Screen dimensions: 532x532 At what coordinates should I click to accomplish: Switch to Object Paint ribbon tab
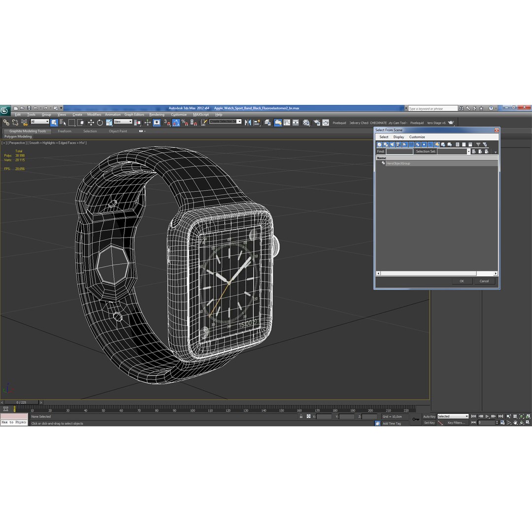point(118,132)
